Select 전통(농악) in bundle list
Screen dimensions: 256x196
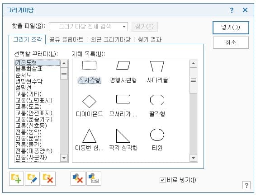pyautogui.click(x=38, y=132)
